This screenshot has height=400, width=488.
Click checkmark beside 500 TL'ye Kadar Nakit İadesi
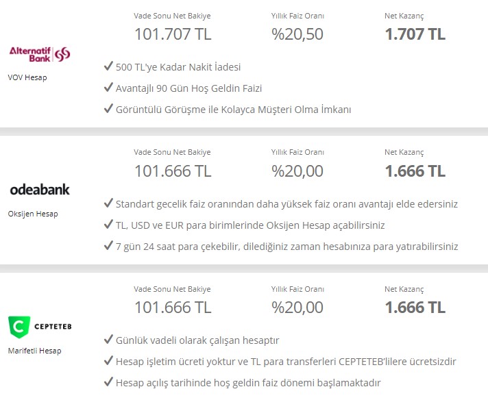point(108,66)
